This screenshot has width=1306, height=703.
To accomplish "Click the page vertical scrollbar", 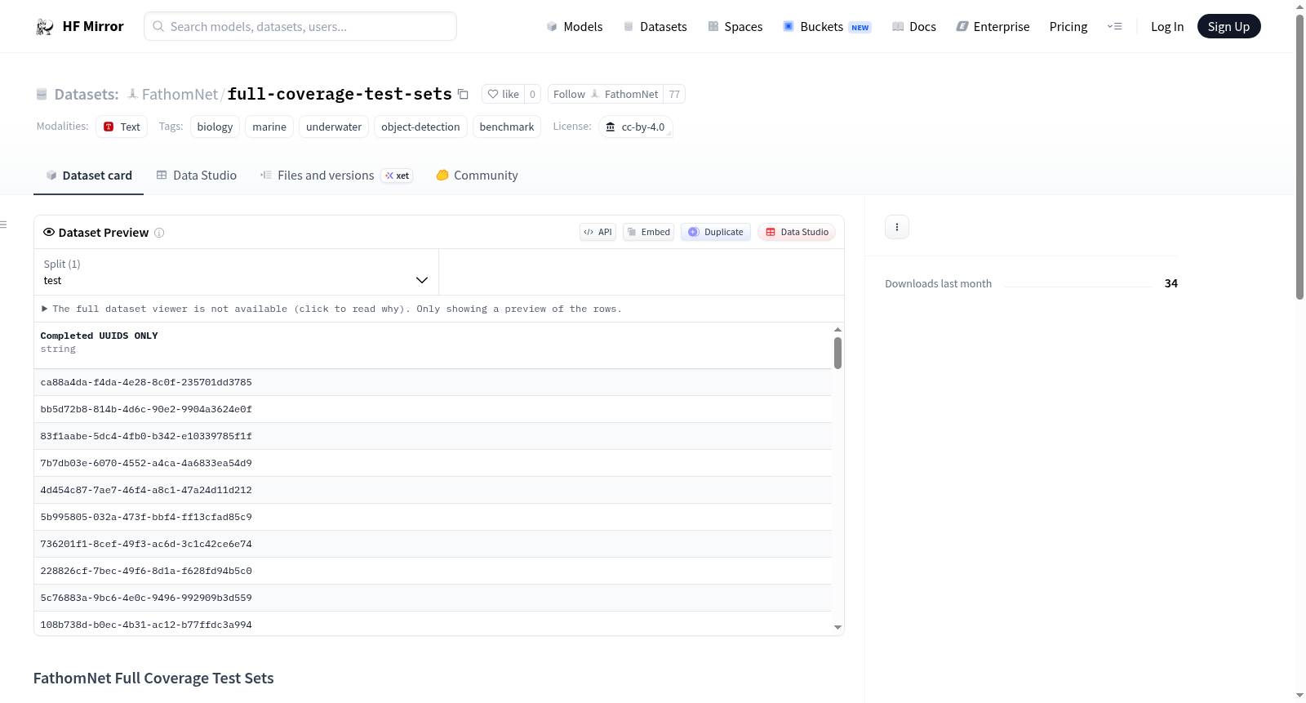I will coord(1299,156).
